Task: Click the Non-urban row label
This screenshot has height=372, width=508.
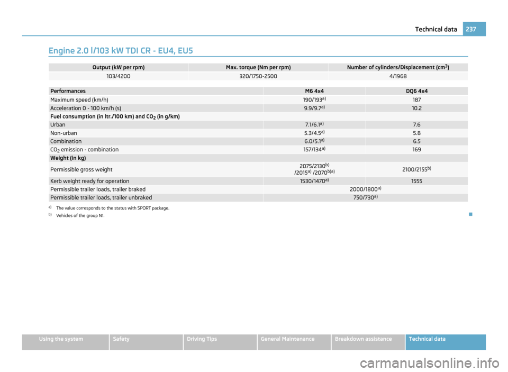Action: (64, 133)
